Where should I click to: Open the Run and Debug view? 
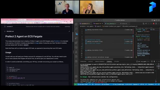[x=76, y=38]
